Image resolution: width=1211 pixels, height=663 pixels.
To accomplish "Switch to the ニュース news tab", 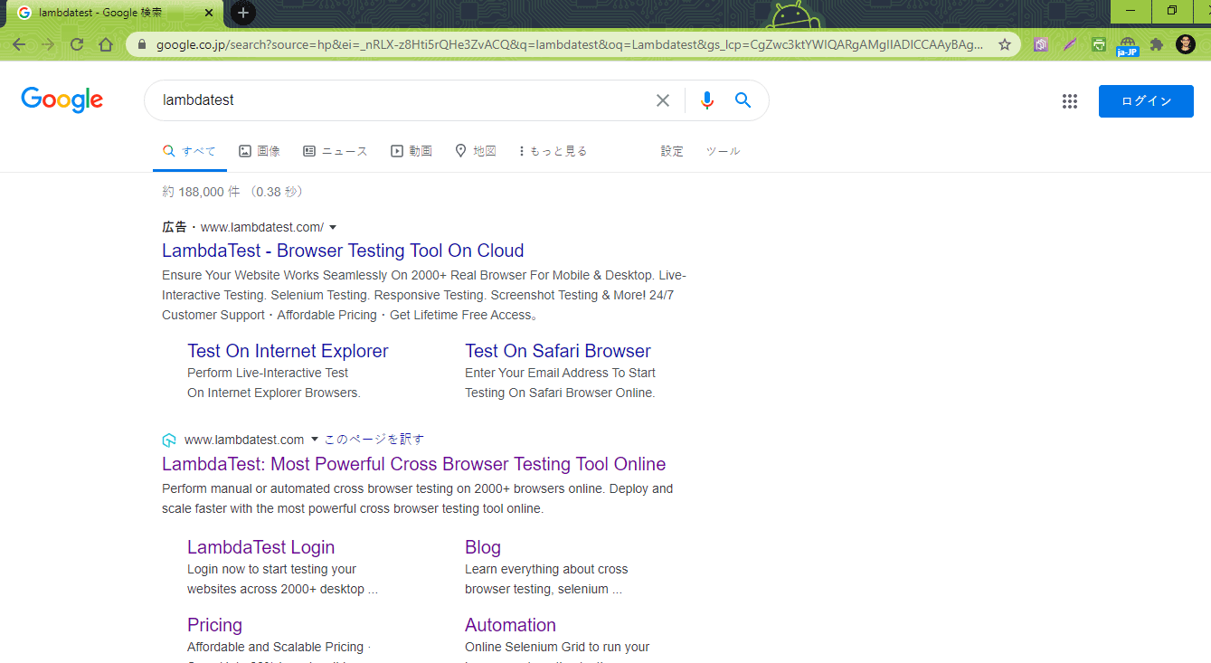I will [336, 151].
